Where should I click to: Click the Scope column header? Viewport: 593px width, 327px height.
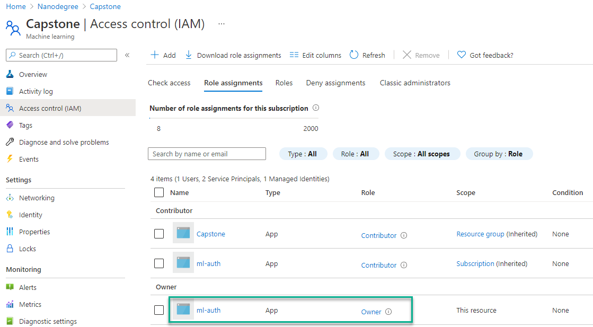pos(466,192)
